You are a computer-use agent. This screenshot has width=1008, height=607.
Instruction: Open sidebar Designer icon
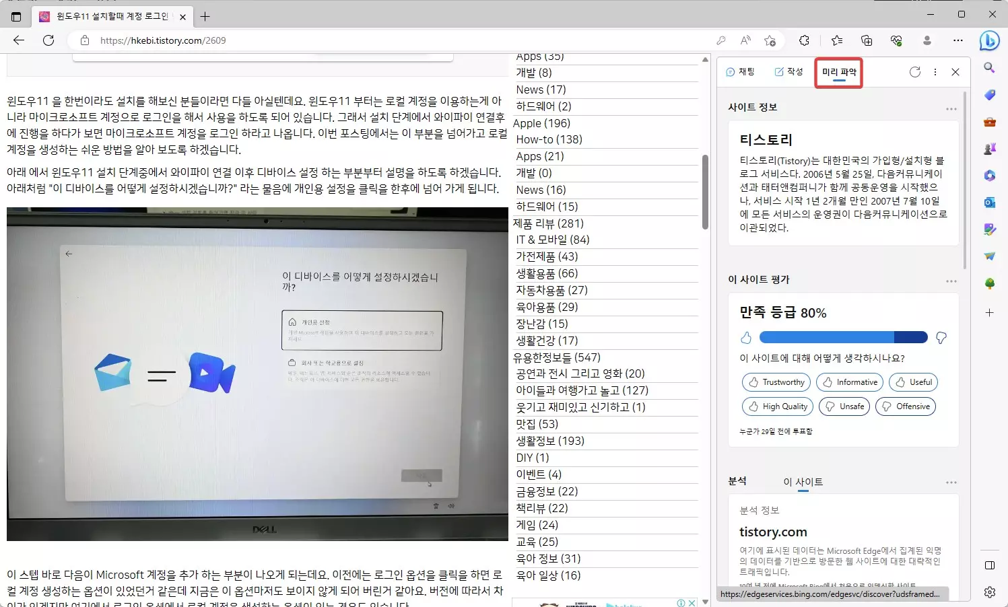989,229
